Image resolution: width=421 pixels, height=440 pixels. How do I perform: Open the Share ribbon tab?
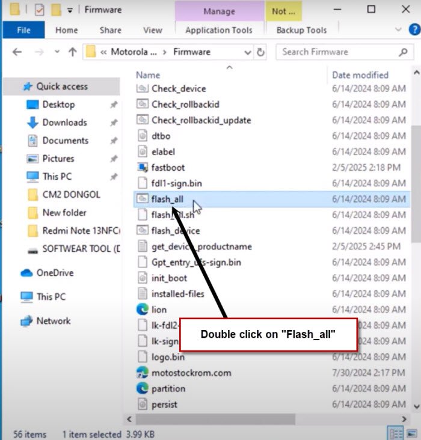pos(111,30)
